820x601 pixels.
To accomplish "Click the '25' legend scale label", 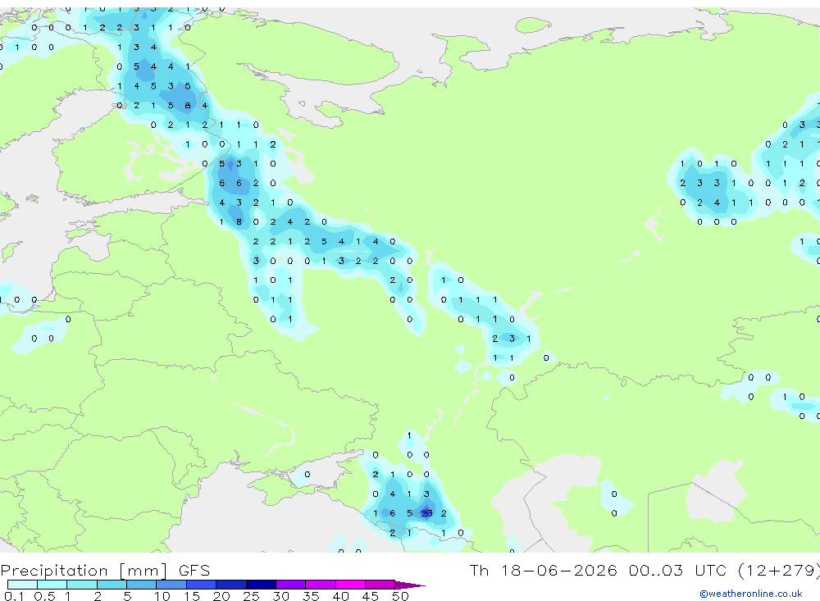I will 251,596.
